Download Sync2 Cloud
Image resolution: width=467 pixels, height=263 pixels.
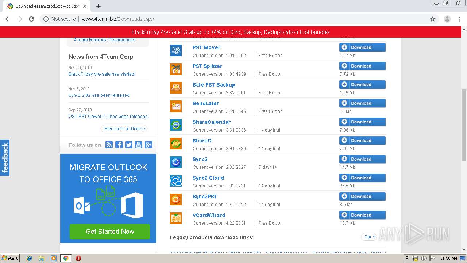[x=362, y=178]
